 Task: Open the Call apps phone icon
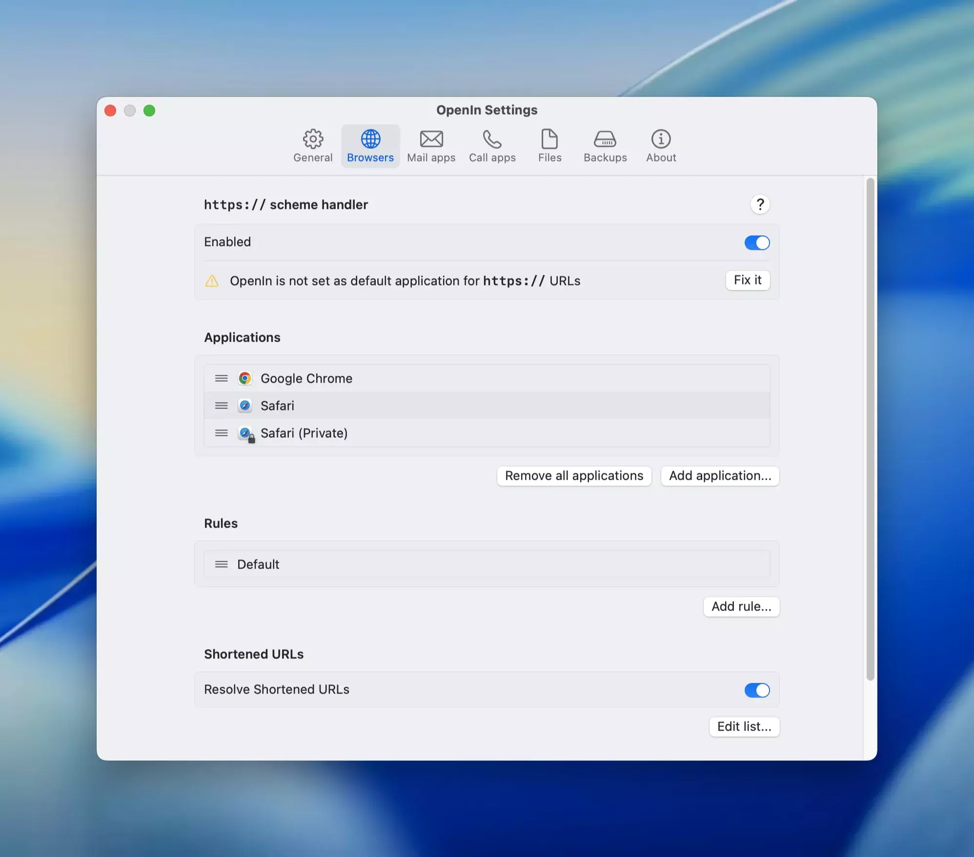click(x=492, y=139)
